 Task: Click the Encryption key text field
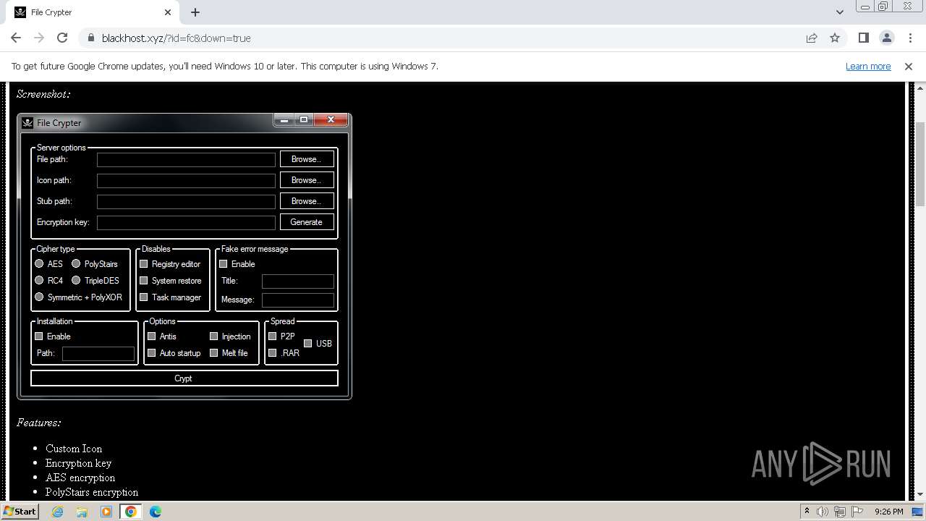187,222
